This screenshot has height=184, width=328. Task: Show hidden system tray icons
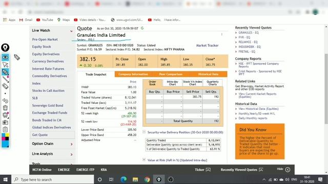pyautogui.click(x=264, y=179)
